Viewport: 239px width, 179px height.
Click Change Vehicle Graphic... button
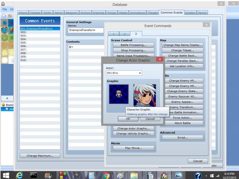(133, 134)
